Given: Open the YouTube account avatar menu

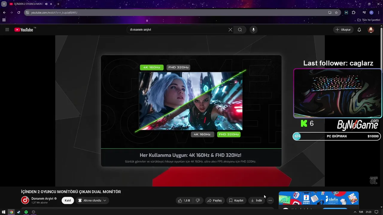Looking at the screenshot, I should click(371, 30).
